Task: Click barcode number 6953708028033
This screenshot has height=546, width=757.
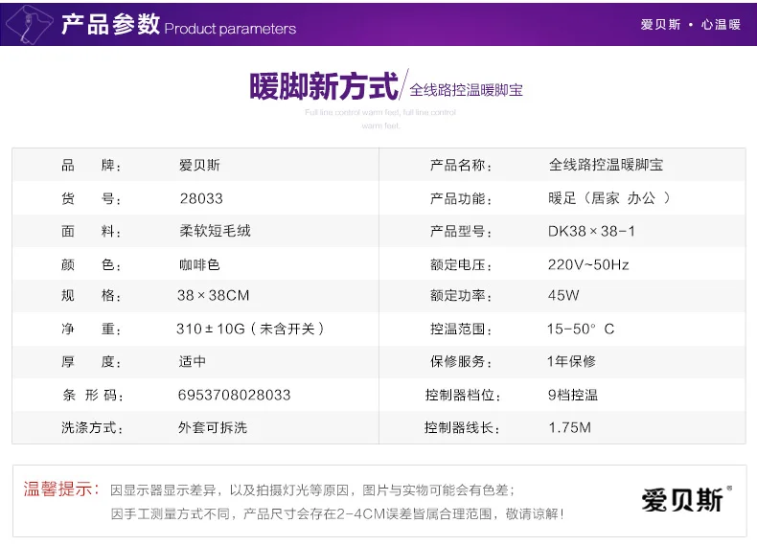Action: point(234,395)
